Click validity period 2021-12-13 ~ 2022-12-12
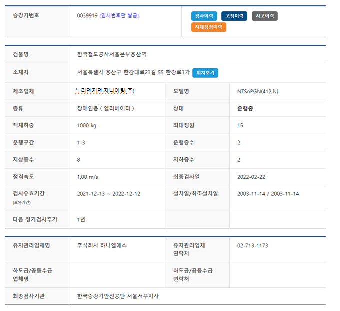 [109, 194]
